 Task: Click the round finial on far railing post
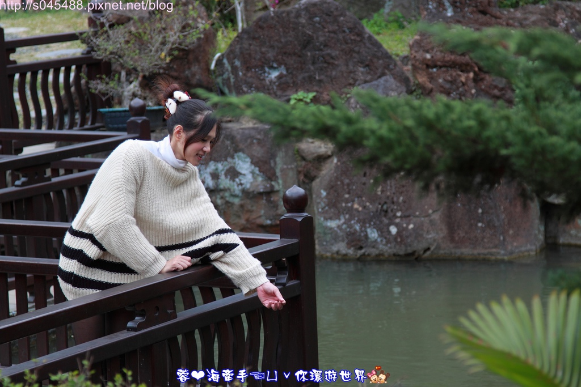137,107
